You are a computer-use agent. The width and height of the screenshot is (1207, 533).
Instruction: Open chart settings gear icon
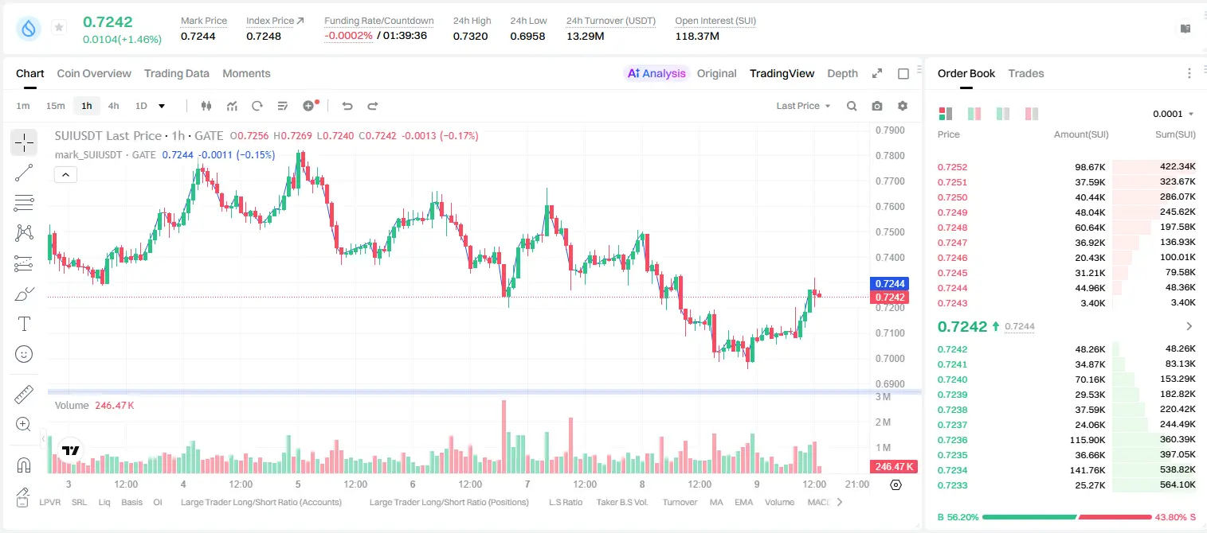coord(903,106)
